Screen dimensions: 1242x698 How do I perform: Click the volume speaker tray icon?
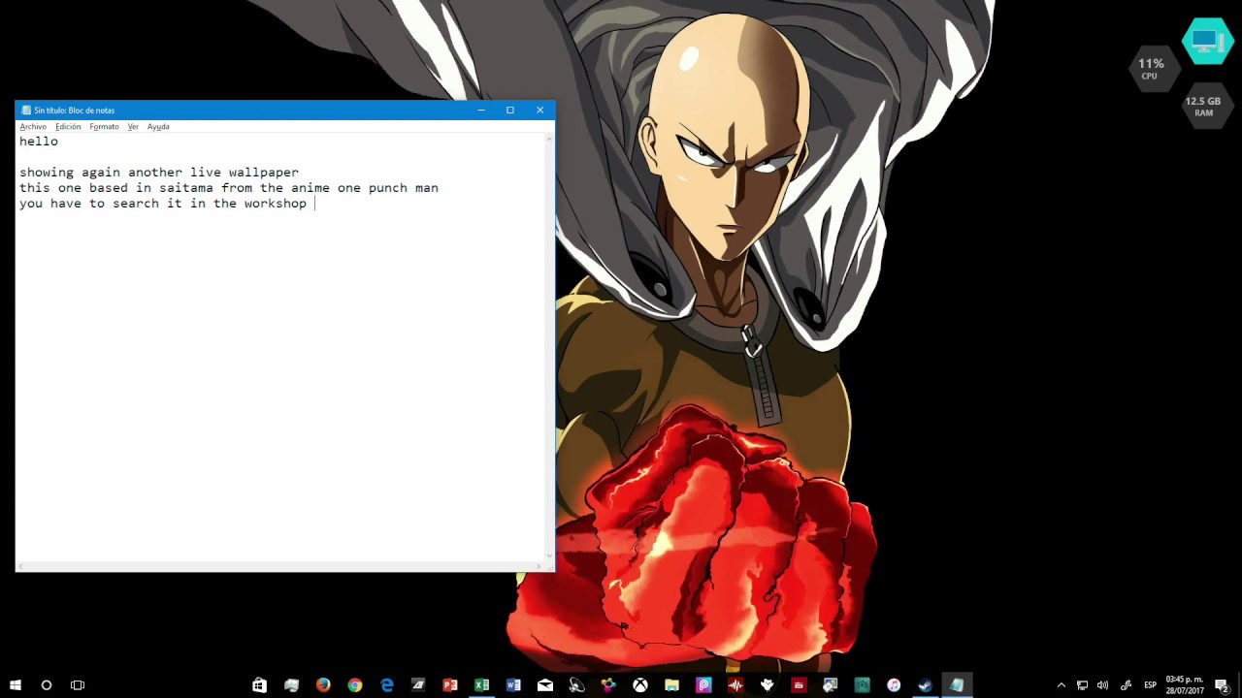pyautogui.click(x=1102, y=685)
